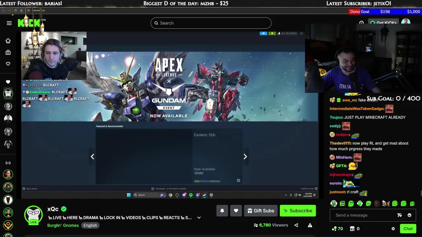Pick the angry square green quick emote
This screenshot has height=237, width=422.
click(x=343, y=204)
